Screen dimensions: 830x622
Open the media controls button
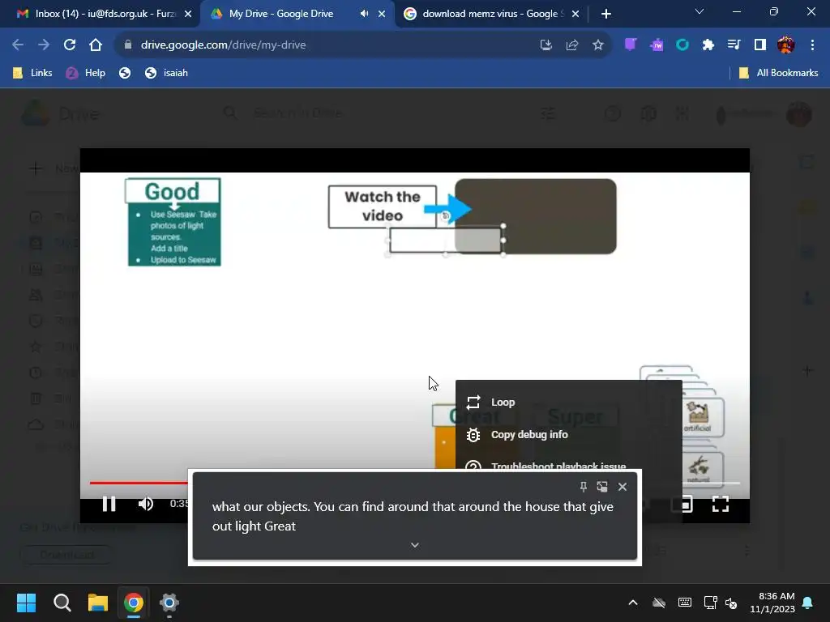click(734, 45)
